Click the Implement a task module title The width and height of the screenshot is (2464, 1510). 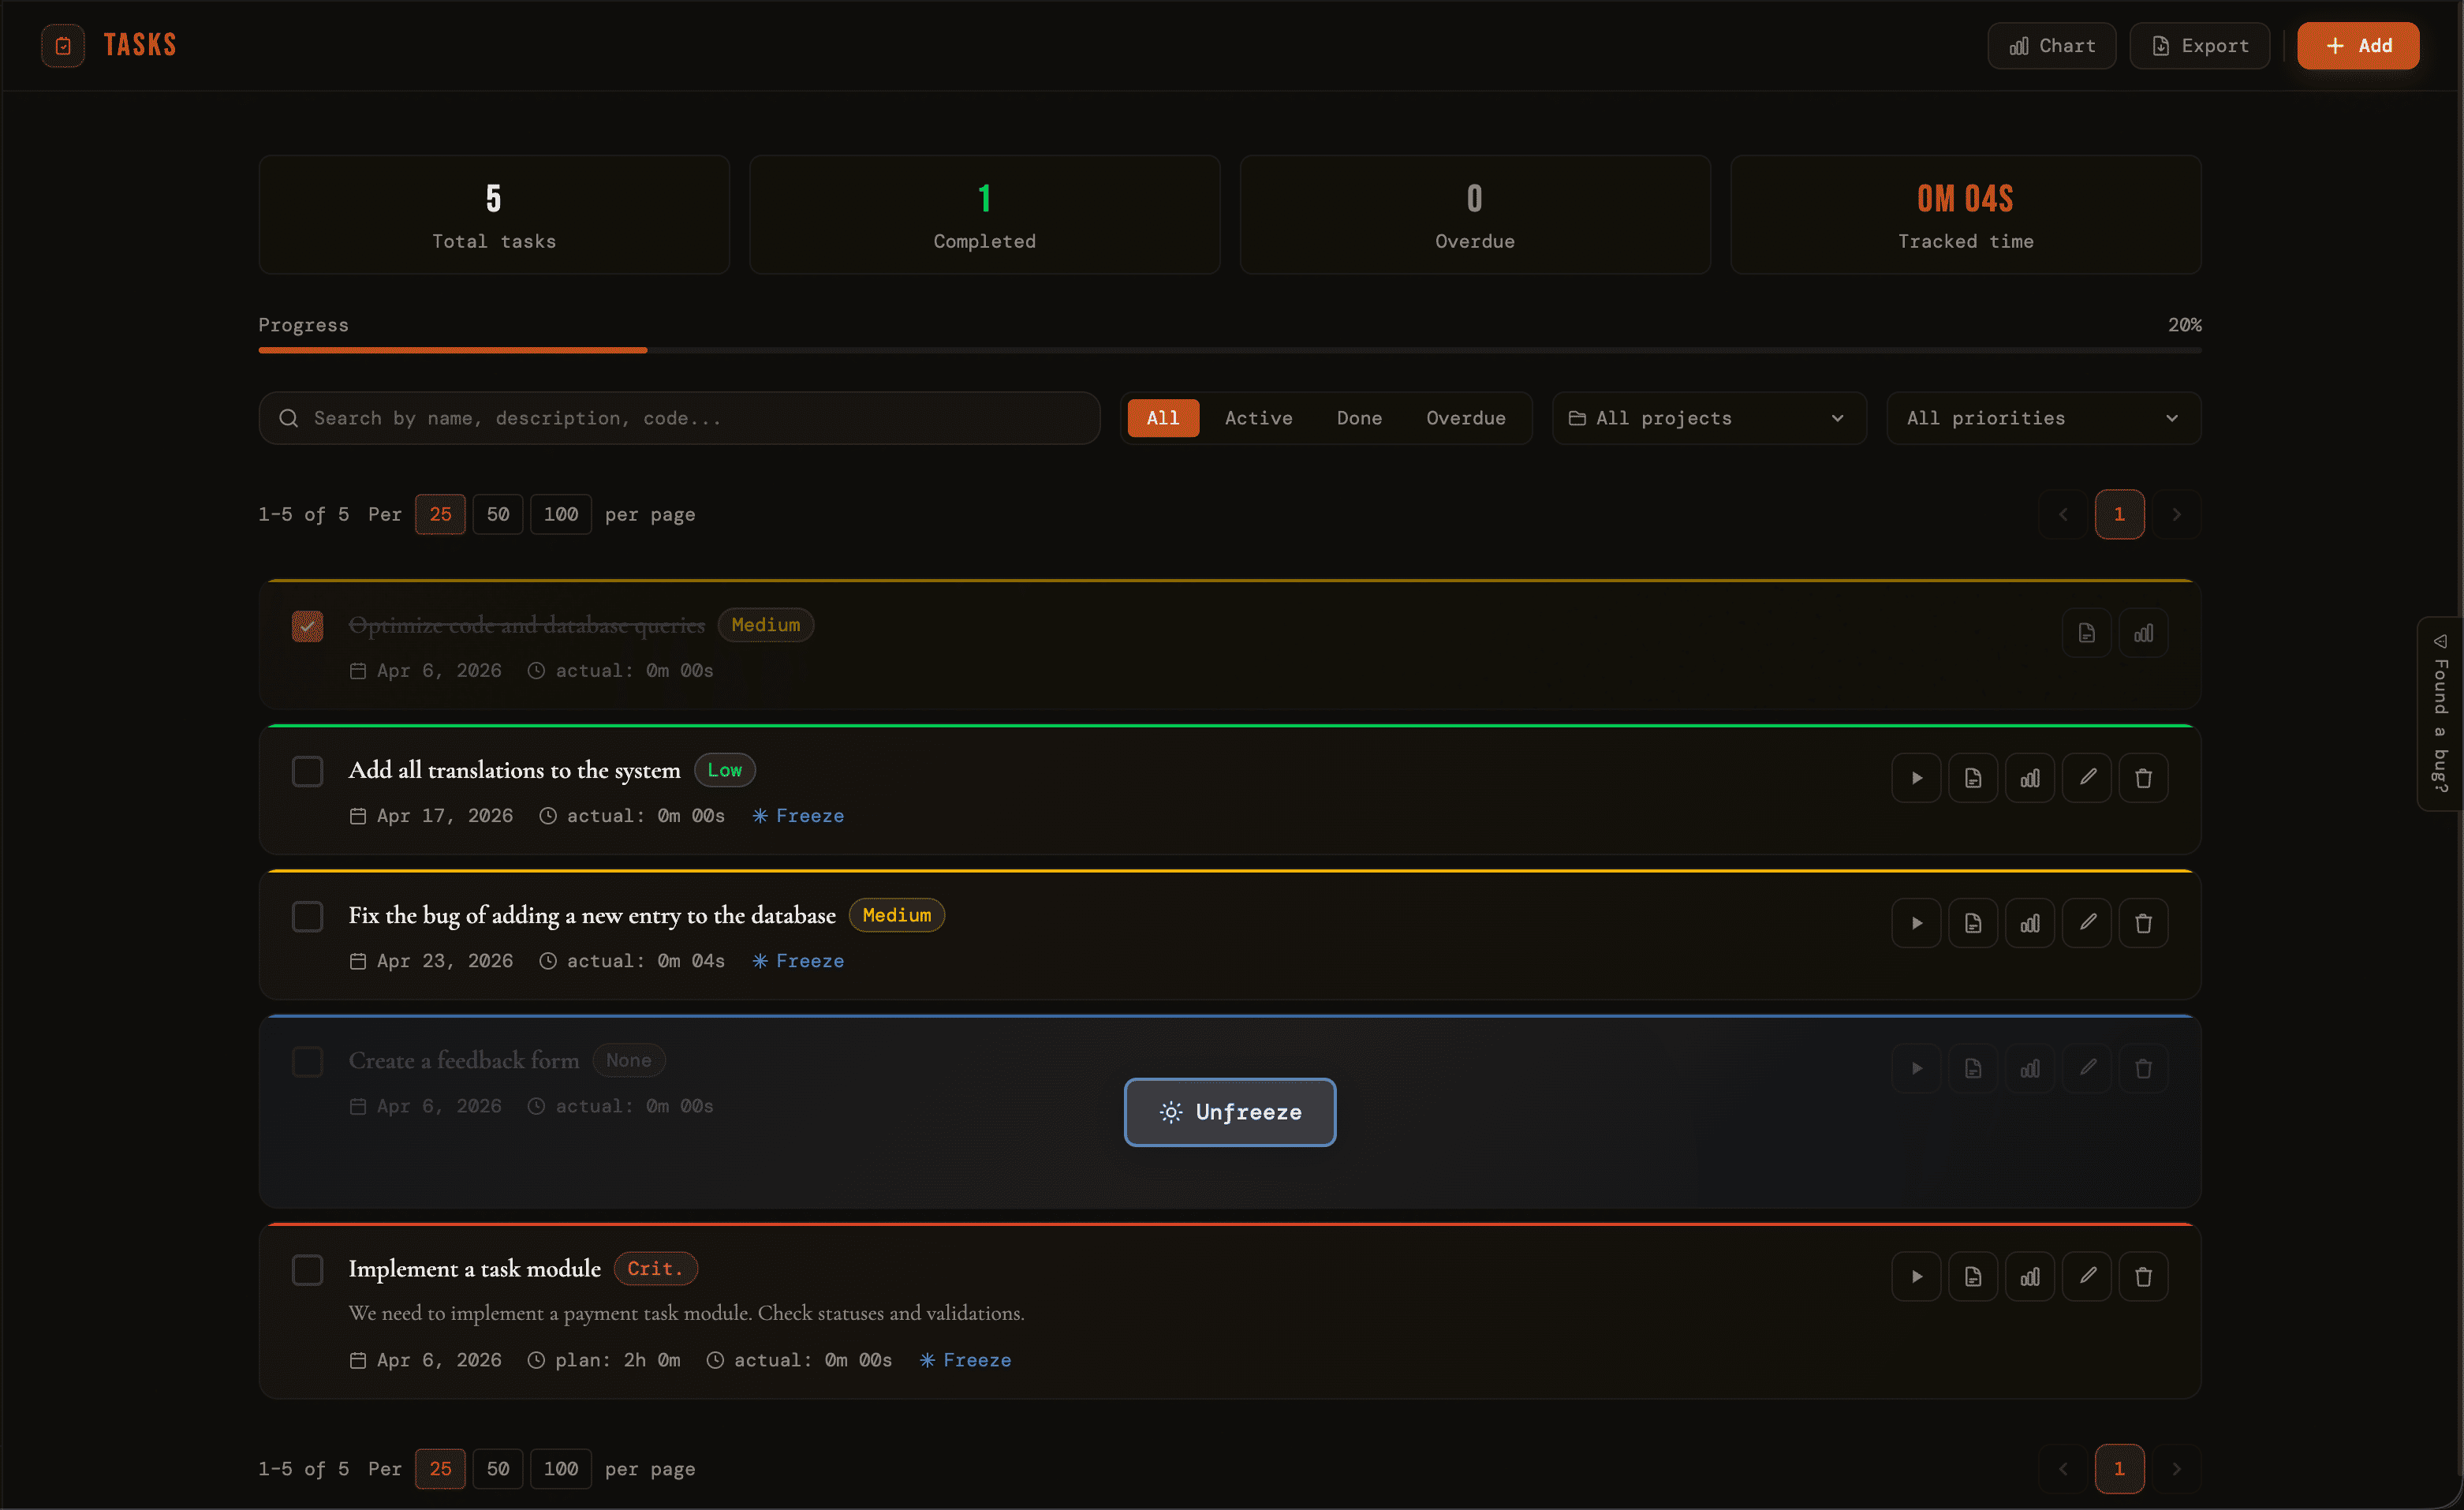click(x=475, y=1269)
